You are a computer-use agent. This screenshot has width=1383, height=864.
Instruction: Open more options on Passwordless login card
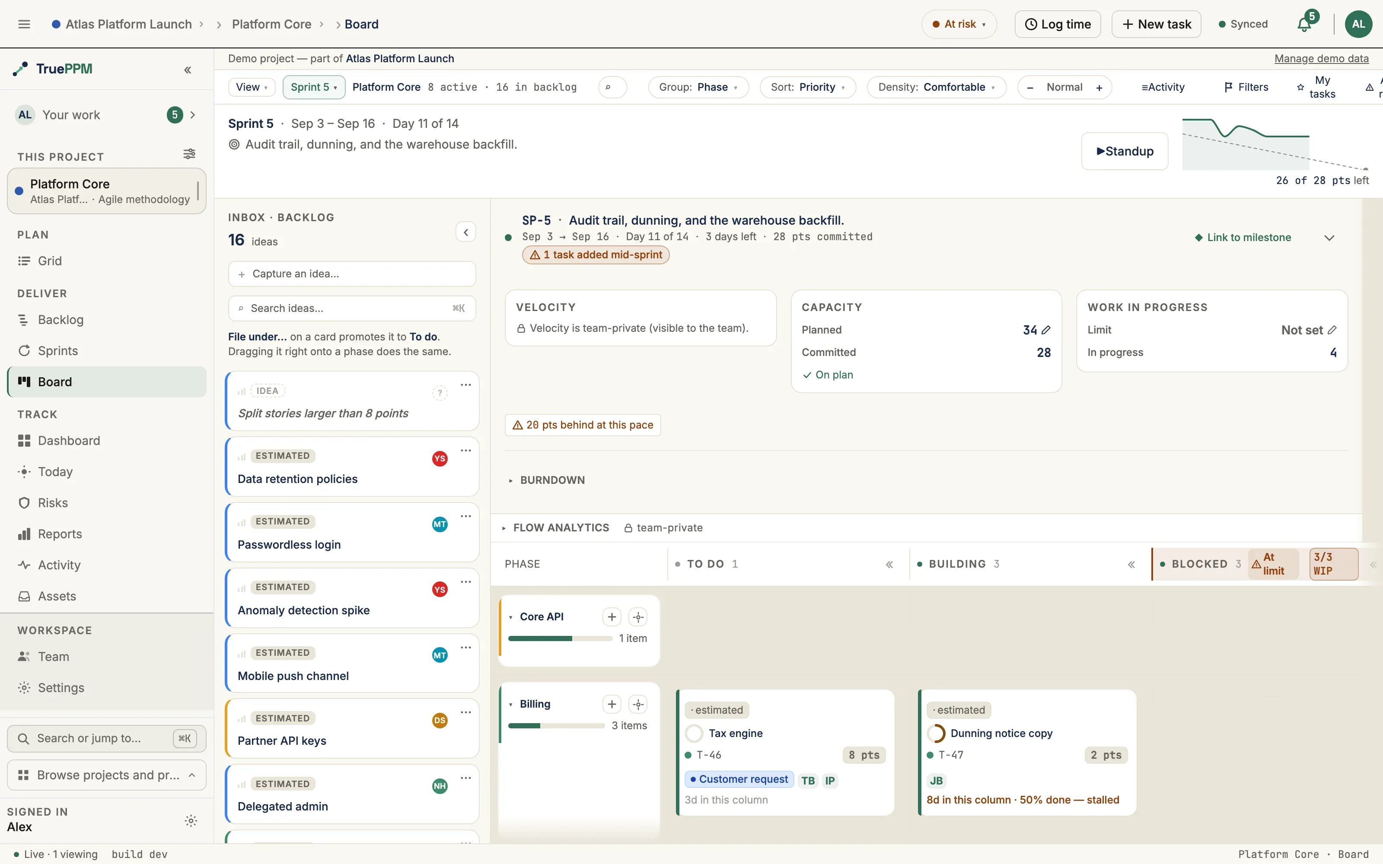click(466, 516)
